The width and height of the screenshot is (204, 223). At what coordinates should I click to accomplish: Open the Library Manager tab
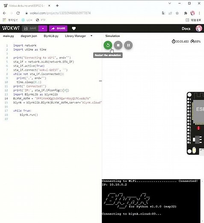tap(75, 36)
